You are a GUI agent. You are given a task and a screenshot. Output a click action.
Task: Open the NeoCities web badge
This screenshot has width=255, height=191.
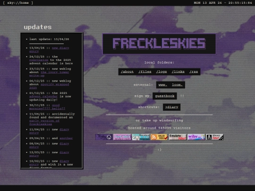coord(122,137)
